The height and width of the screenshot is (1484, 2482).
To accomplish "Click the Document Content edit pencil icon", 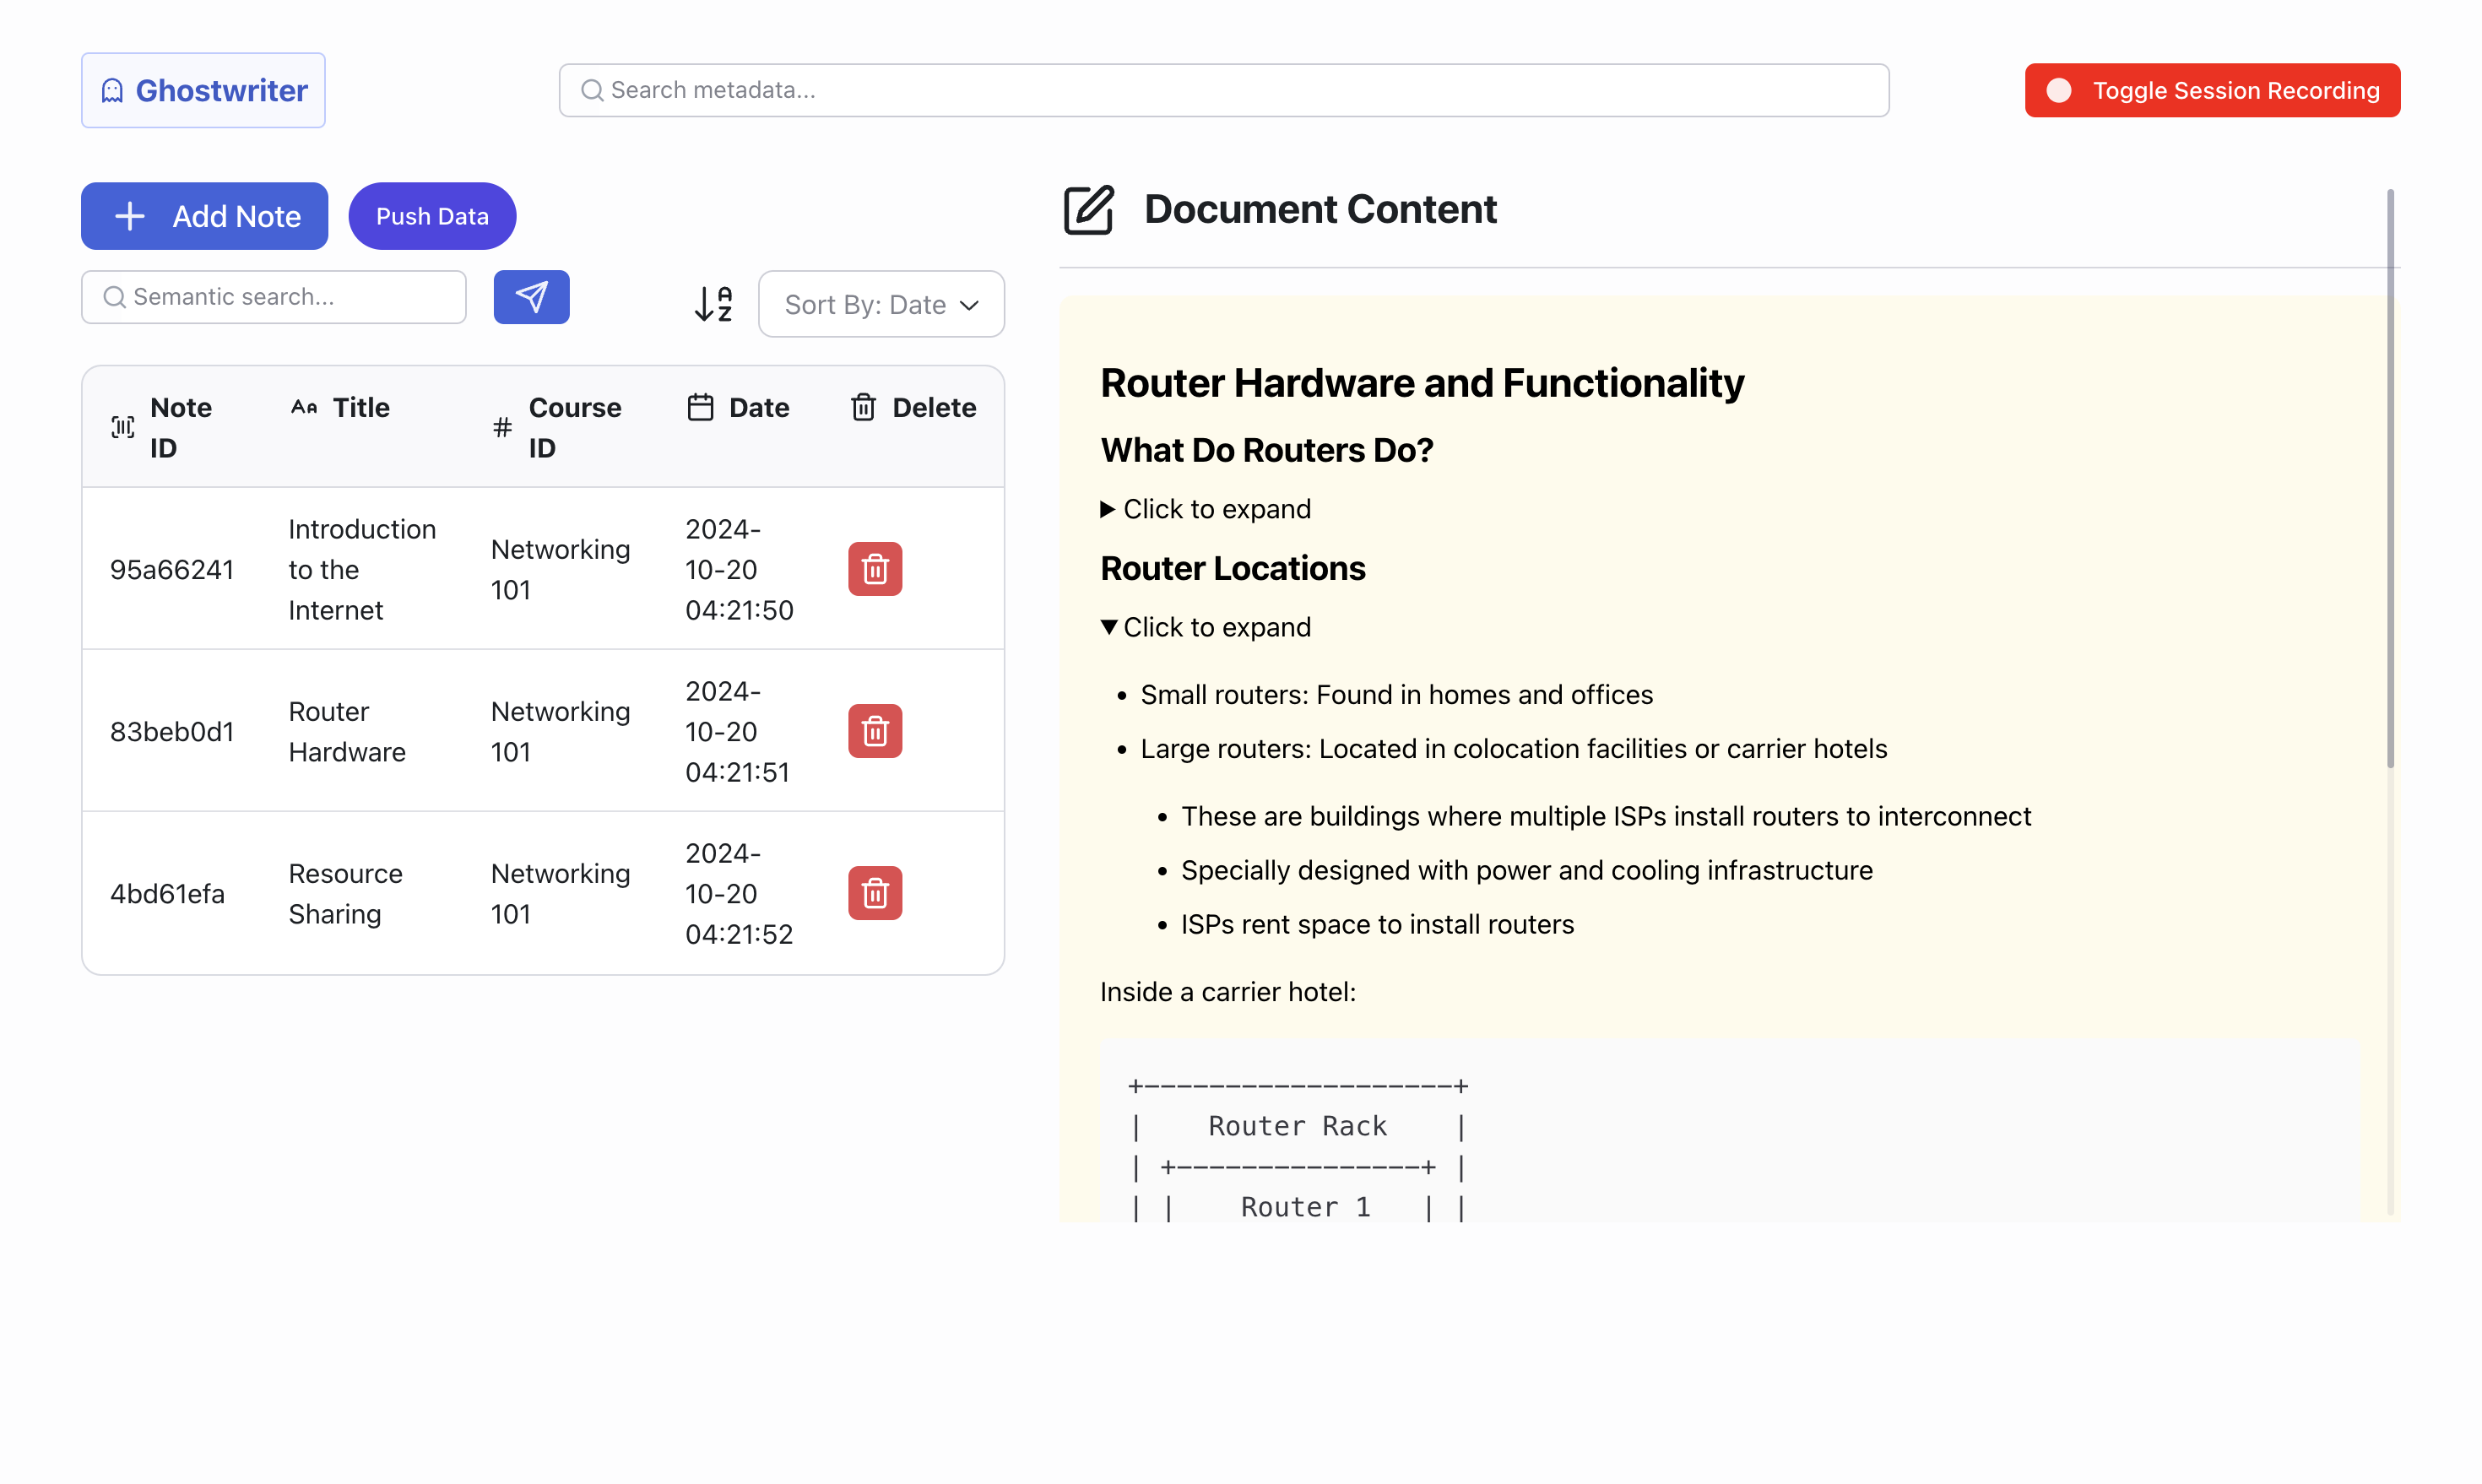I will point(1088,210).
